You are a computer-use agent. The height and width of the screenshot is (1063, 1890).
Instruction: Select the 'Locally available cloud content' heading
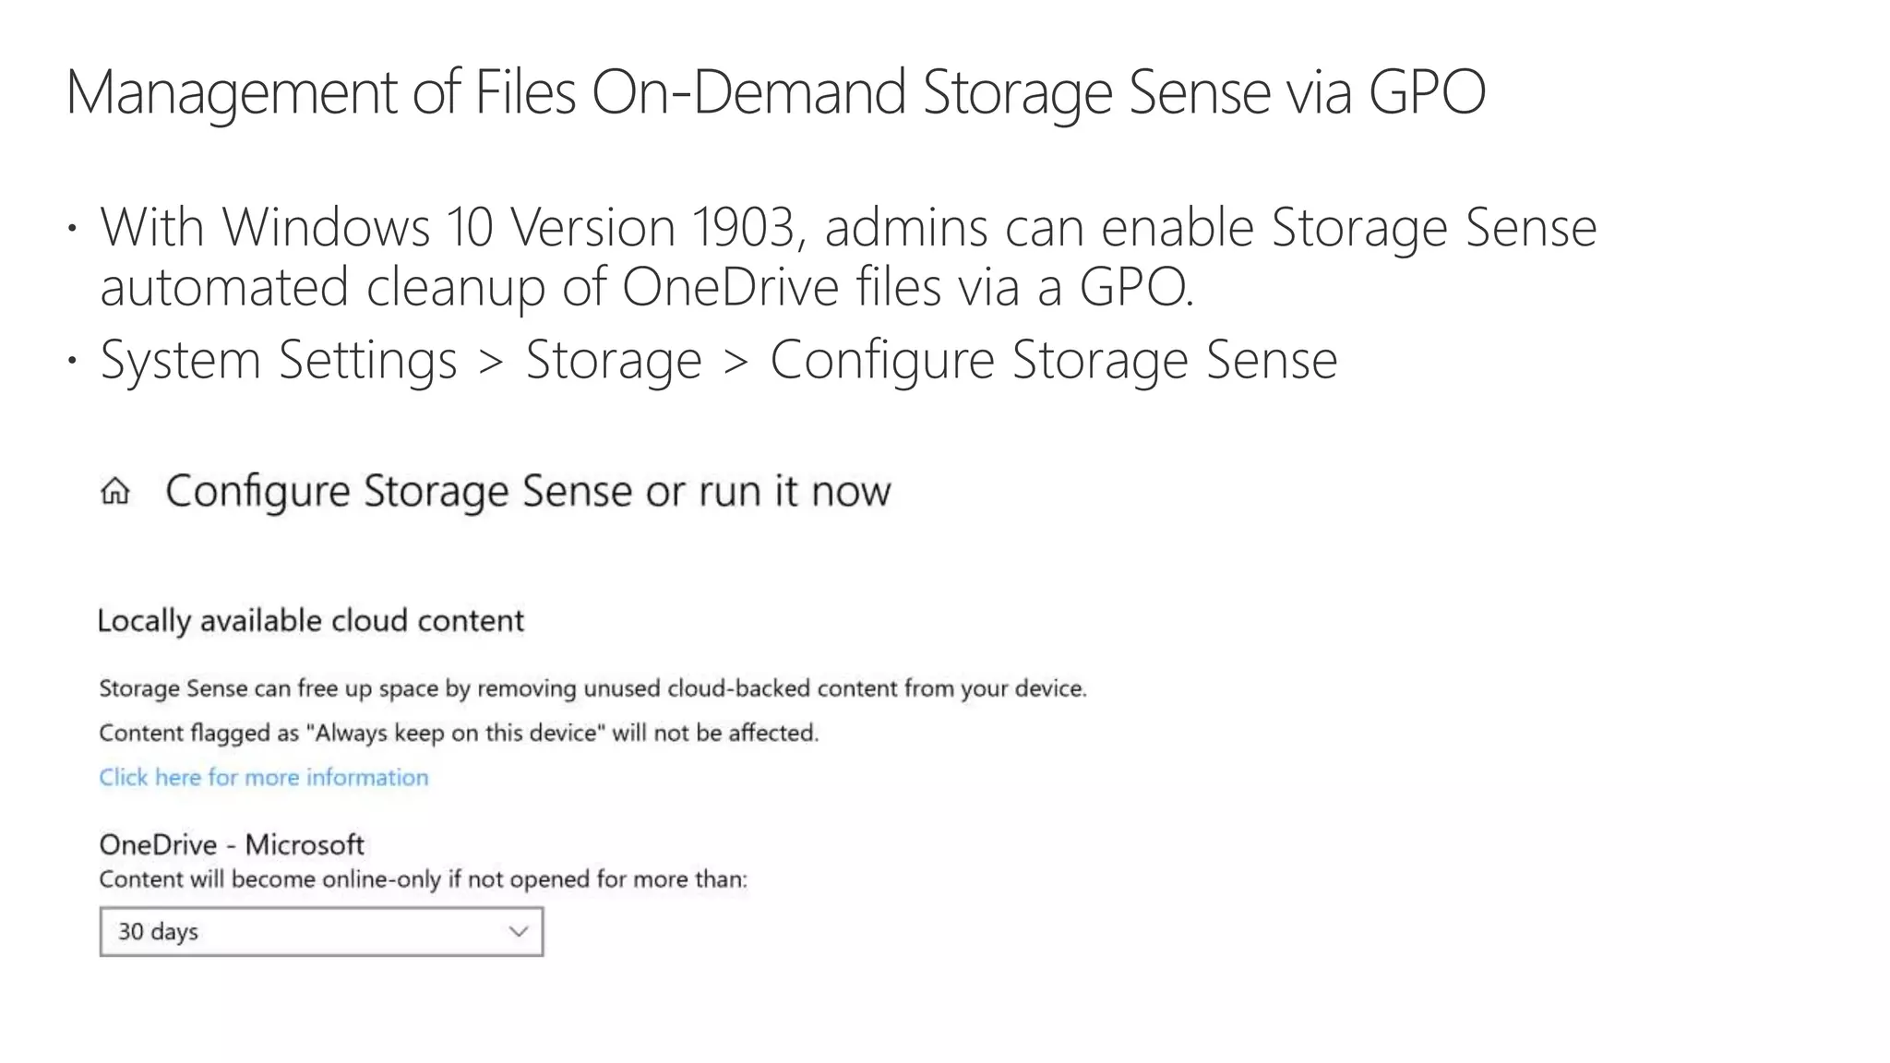point(311,621)
